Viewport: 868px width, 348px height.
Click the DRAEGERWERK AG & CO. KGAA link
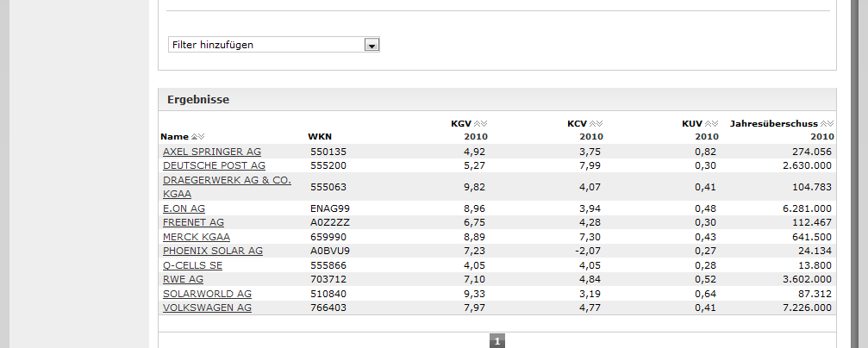[x=227, y=181]
